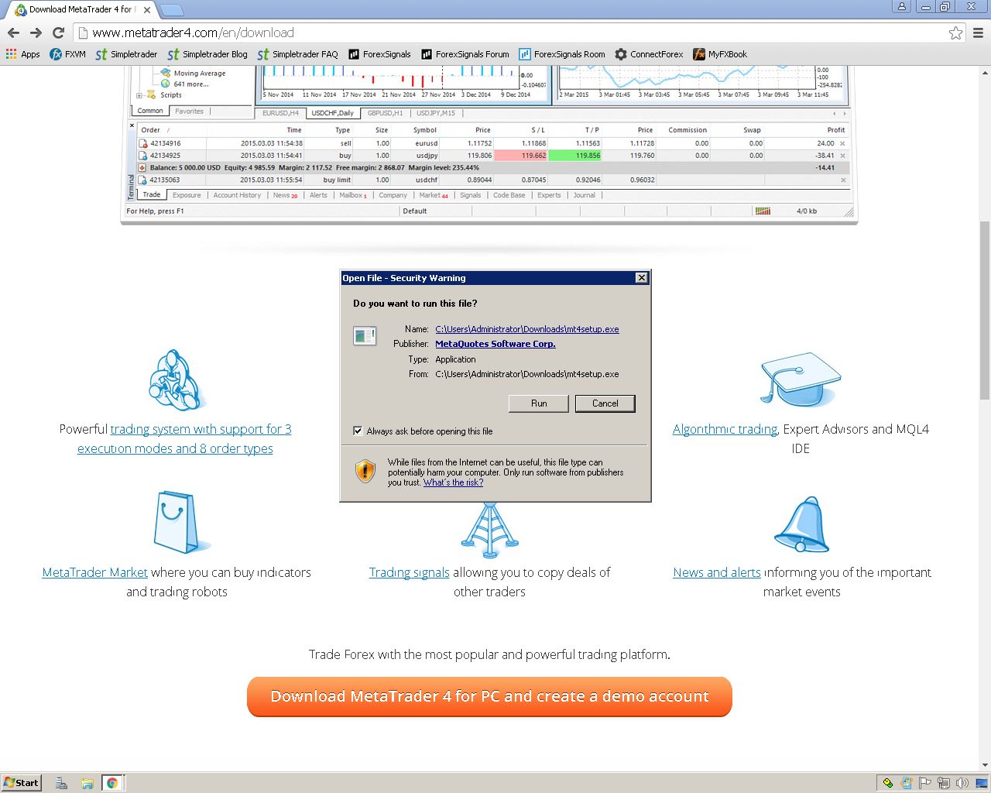Open the ForexSignals Forum bookmark
Image resolution: width=991 pixels, height=793 pixels.
pyautogui.click(x=465, y=54)
